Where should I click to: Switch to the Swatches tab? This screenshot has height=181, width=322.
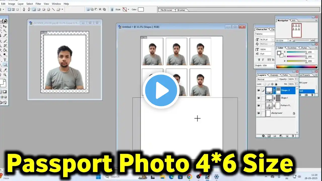pyautogui.click(x=292, y=48)
